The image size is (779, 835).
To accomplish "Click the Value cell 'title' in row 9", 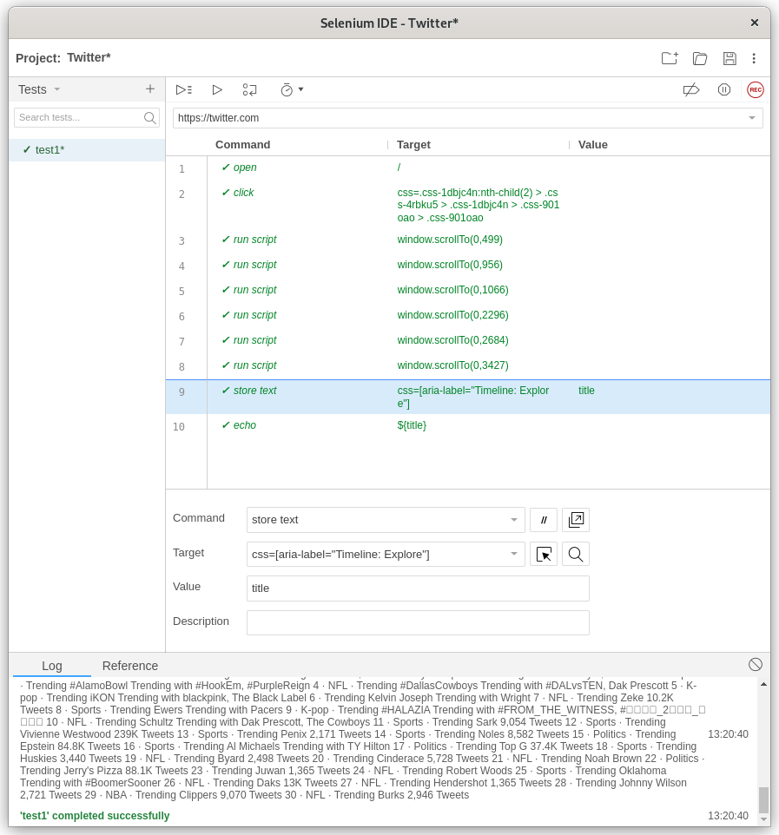I will pyautogui.click(x=586, y=391).
